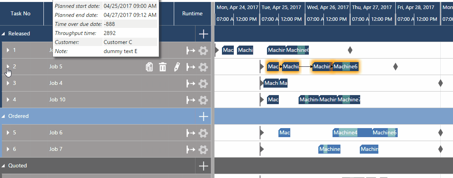Edit Job 5 with the pencil icon
Screen dimensions: 453x178
click(177, 67)
